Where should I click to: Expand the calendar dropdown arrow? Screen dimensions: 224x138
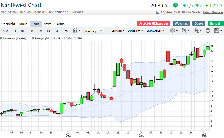point(80,30)
